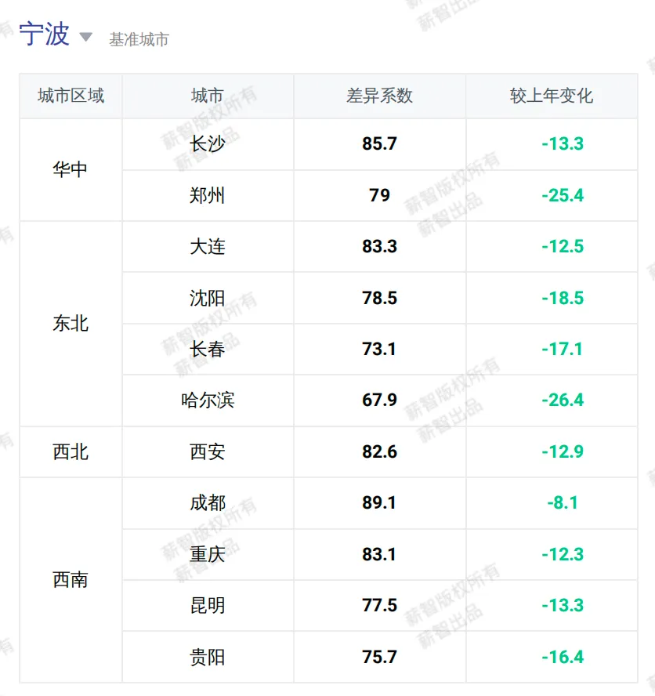Click the -26.4 change value
Image resolution: width=655 pixels, height=696 pixels.
point(563,400)
